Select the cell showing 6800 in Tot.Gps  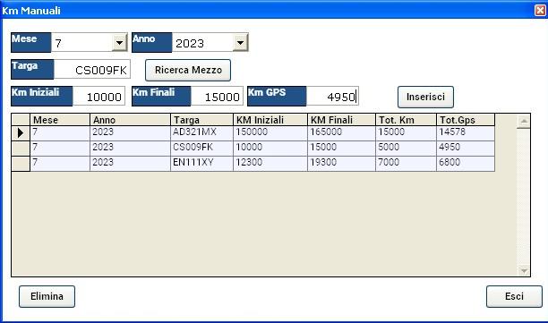[x=466, y=164]
